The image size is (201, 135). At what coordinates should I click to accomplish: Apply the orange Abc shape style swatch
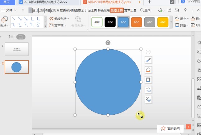(137, 22)
